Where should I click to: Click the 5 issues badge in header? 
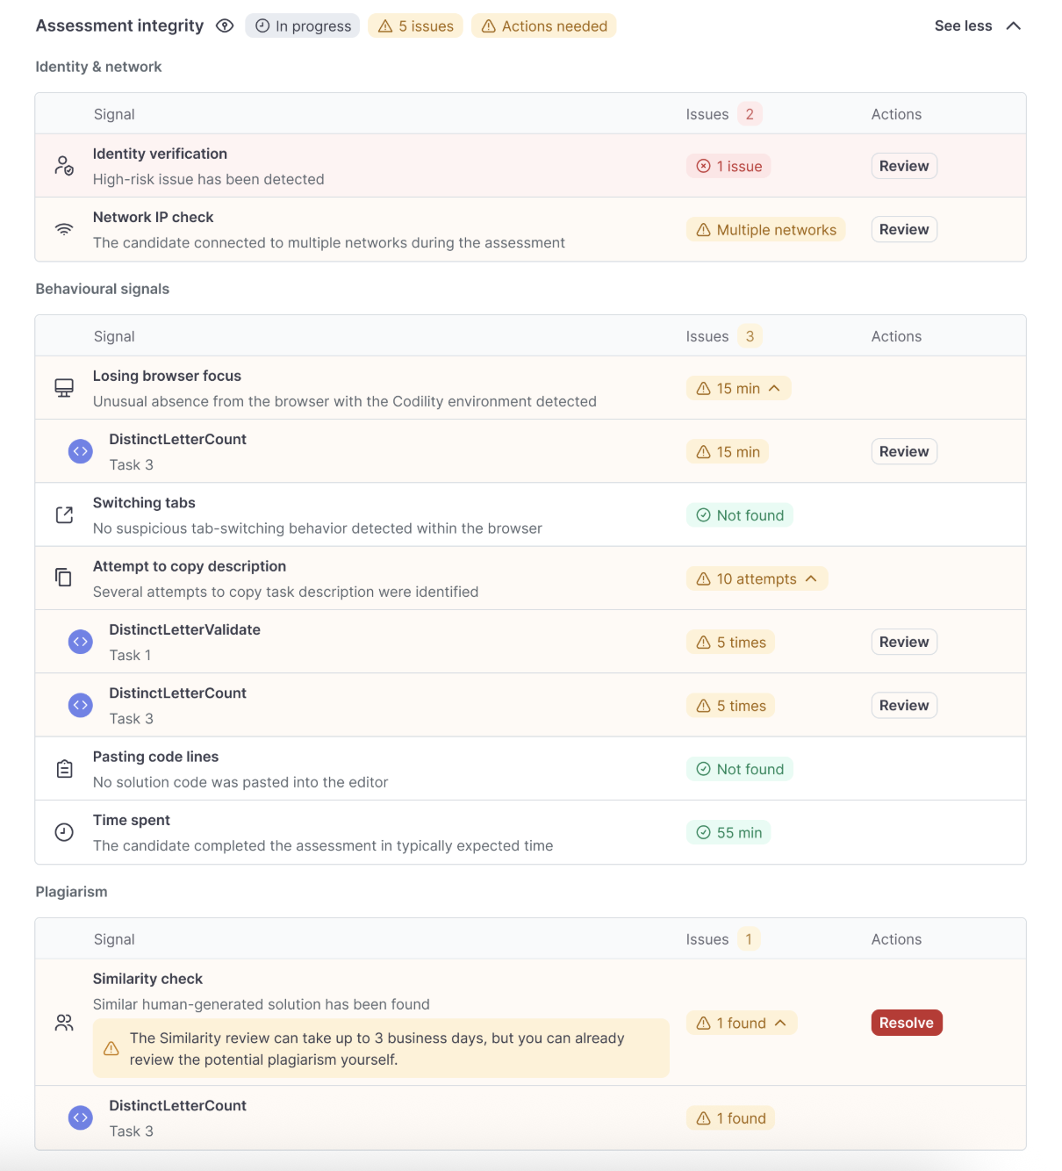pos(415,26)
